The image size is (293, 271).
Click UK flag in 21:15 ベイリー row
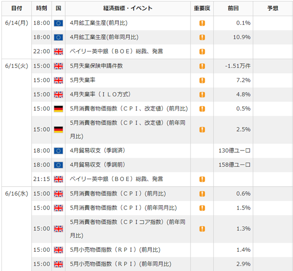click(58, 179)
